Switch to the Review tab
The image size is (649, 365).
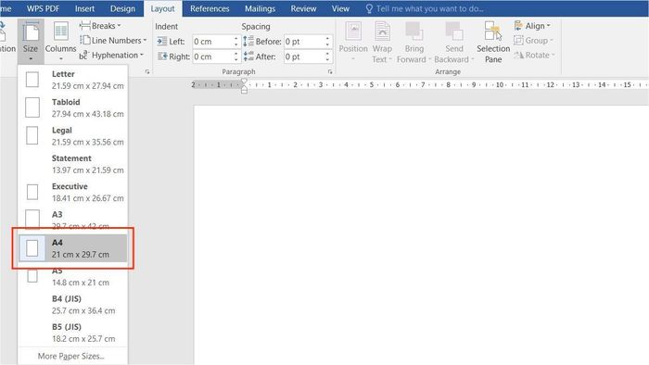pyautogui.click(x=303, y=8)
